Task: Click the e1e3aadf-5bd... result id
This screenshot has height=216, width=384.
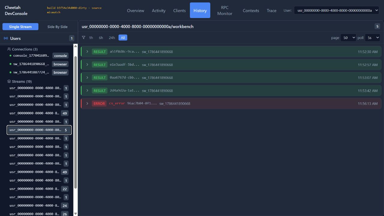Action: click(x=124, y=64)
